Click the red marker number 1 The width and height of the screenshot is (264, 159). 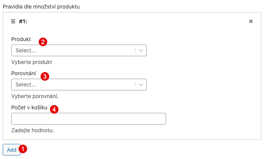coord(23,149)
